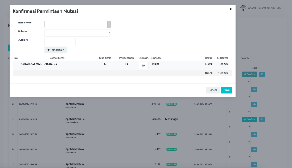Cancel the mutation confirmation
The height and width of the screenshot is (168, 292).
tap(212, 90)
